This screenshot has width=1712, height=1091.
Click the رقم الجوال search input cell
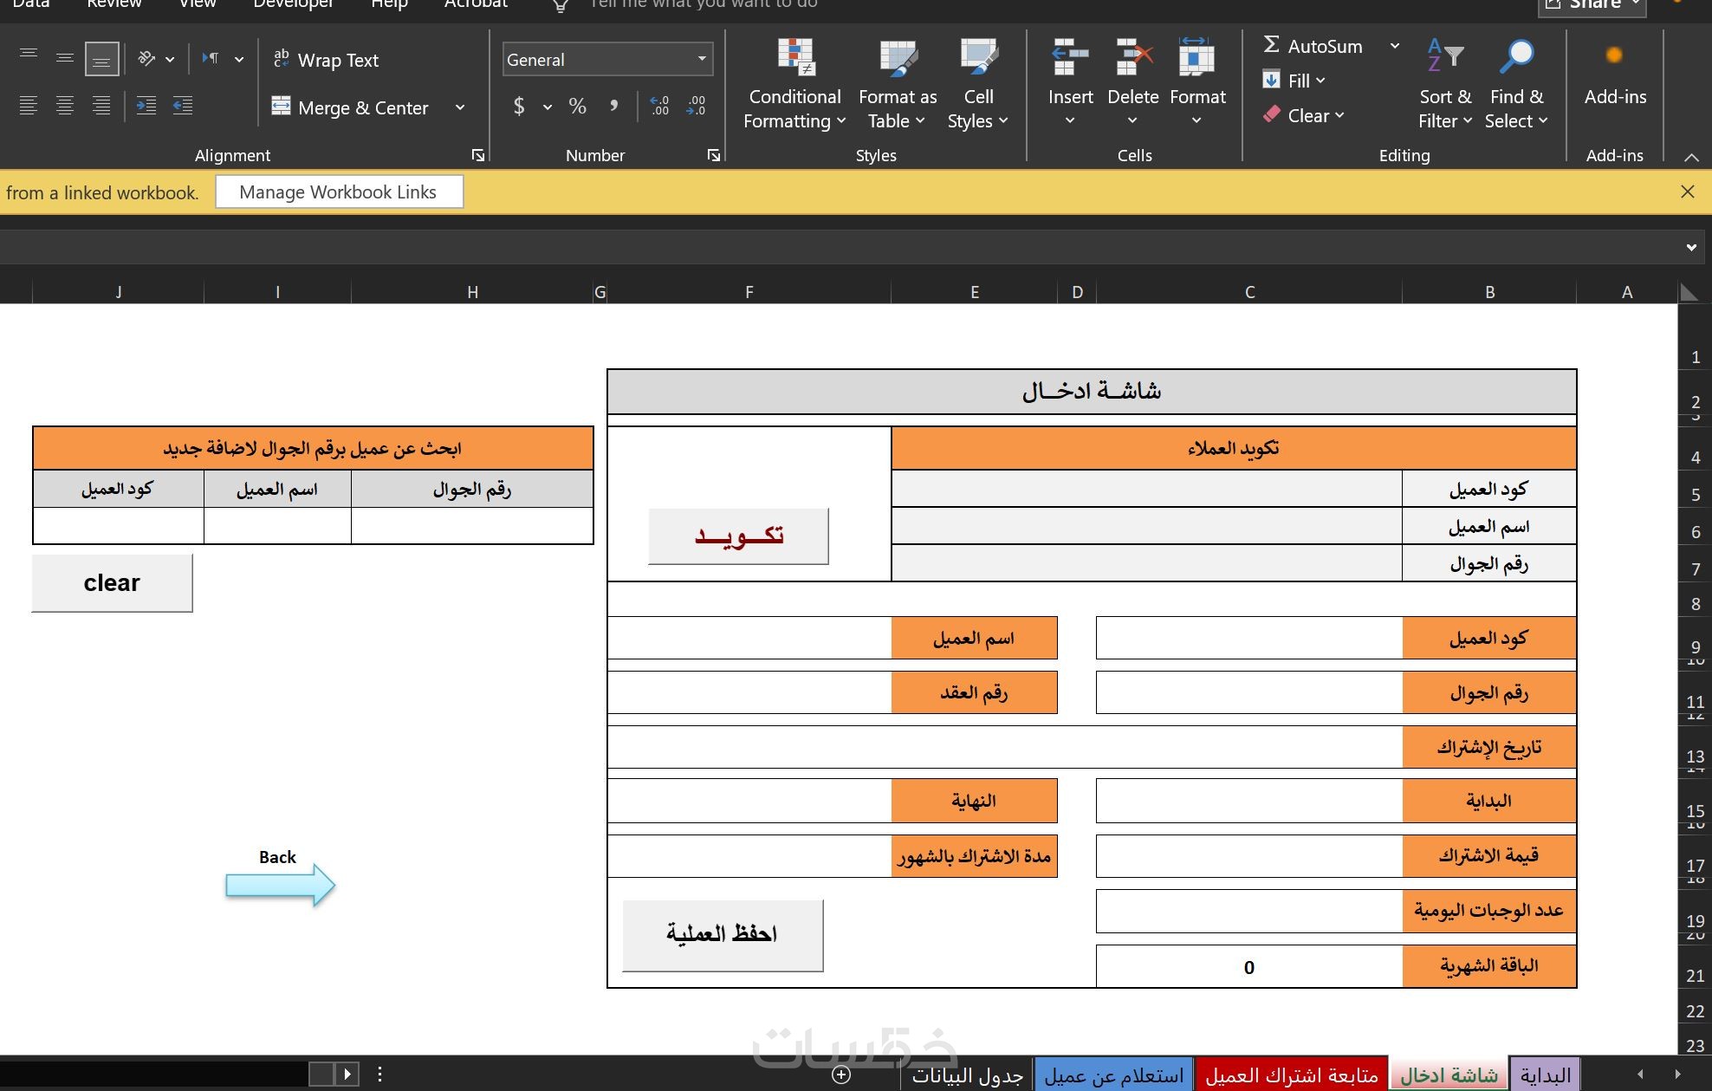click(471, 526)
